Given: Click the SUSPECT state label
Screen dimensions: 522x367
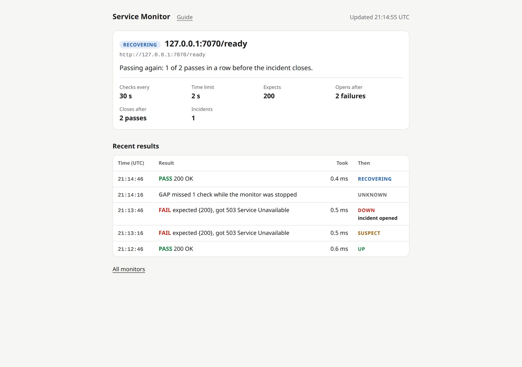Looking at the screenshot, I should pyautogui.click(x=369, y=233).
